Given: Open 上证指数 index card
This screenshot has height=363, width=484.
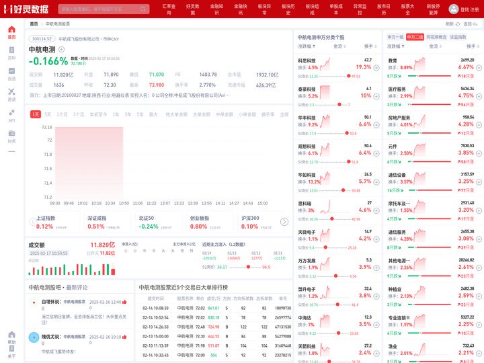Looking at the screenshot, I should [x=56, y=223].
